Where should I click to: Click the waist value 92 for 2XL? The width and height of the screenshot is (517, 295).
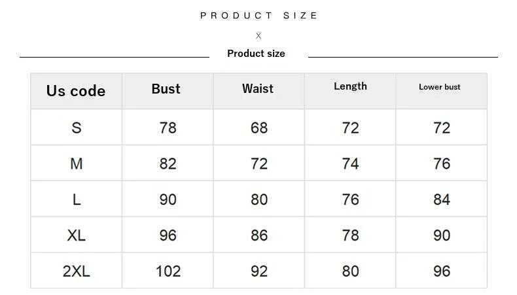pos(259,271)
